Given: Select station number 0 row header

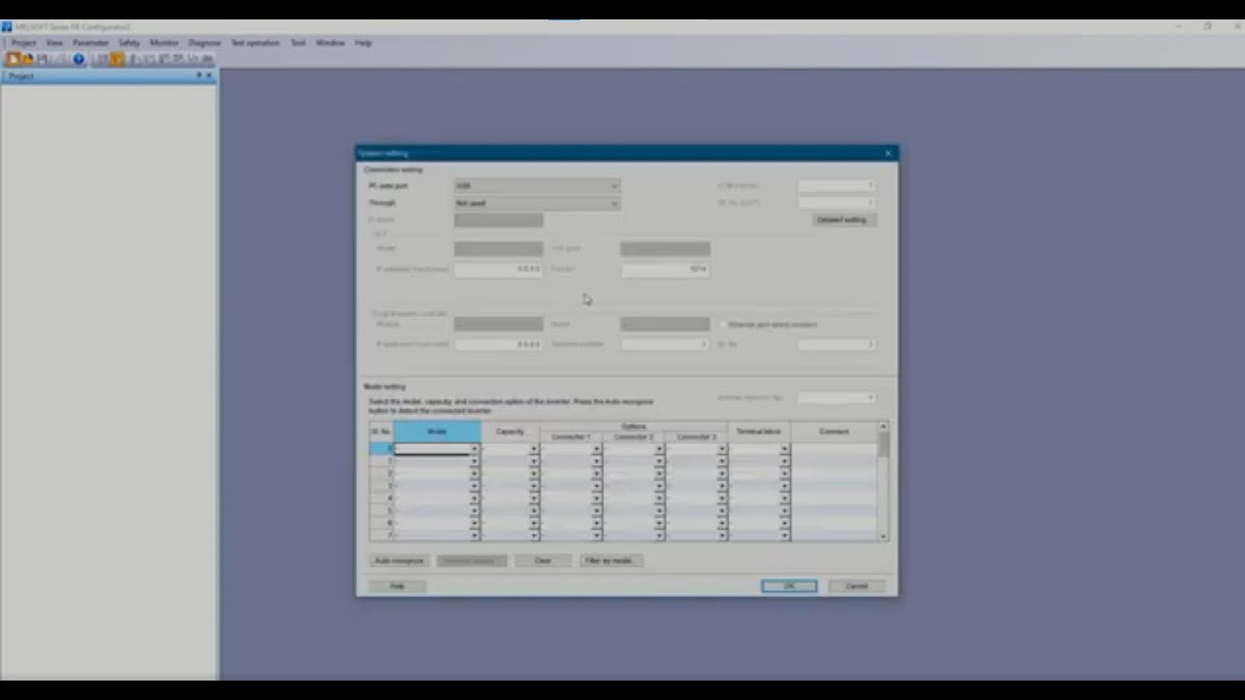Looking at the screenshot, I should (x=381, y=449).
